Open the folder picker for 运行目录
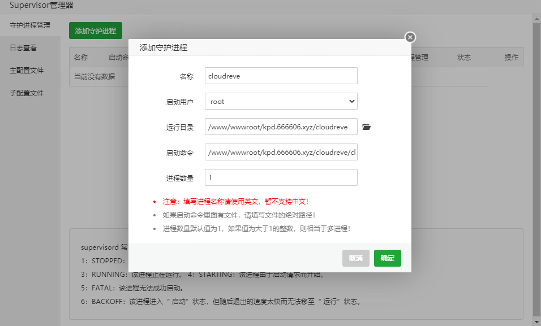The height and width of the screenshot is (326, 541). [x=366, y=127]
